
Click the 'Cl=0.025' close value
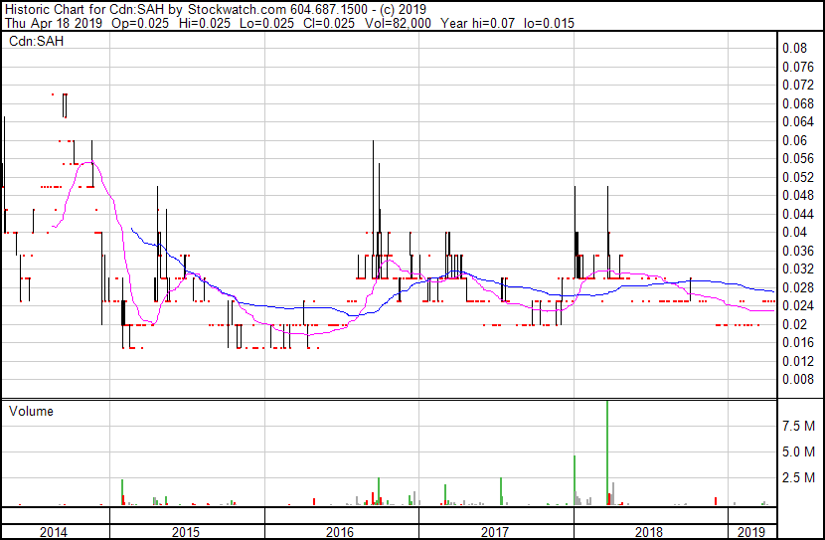(329, 23)
